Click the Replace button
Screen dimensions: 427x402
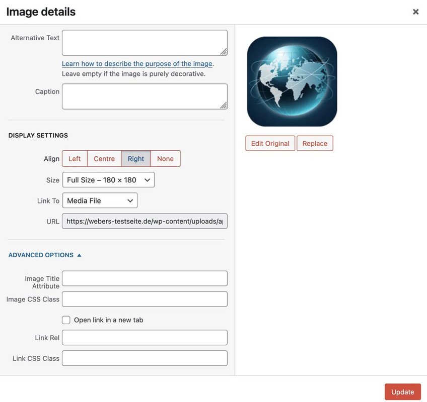coord(315,143)
